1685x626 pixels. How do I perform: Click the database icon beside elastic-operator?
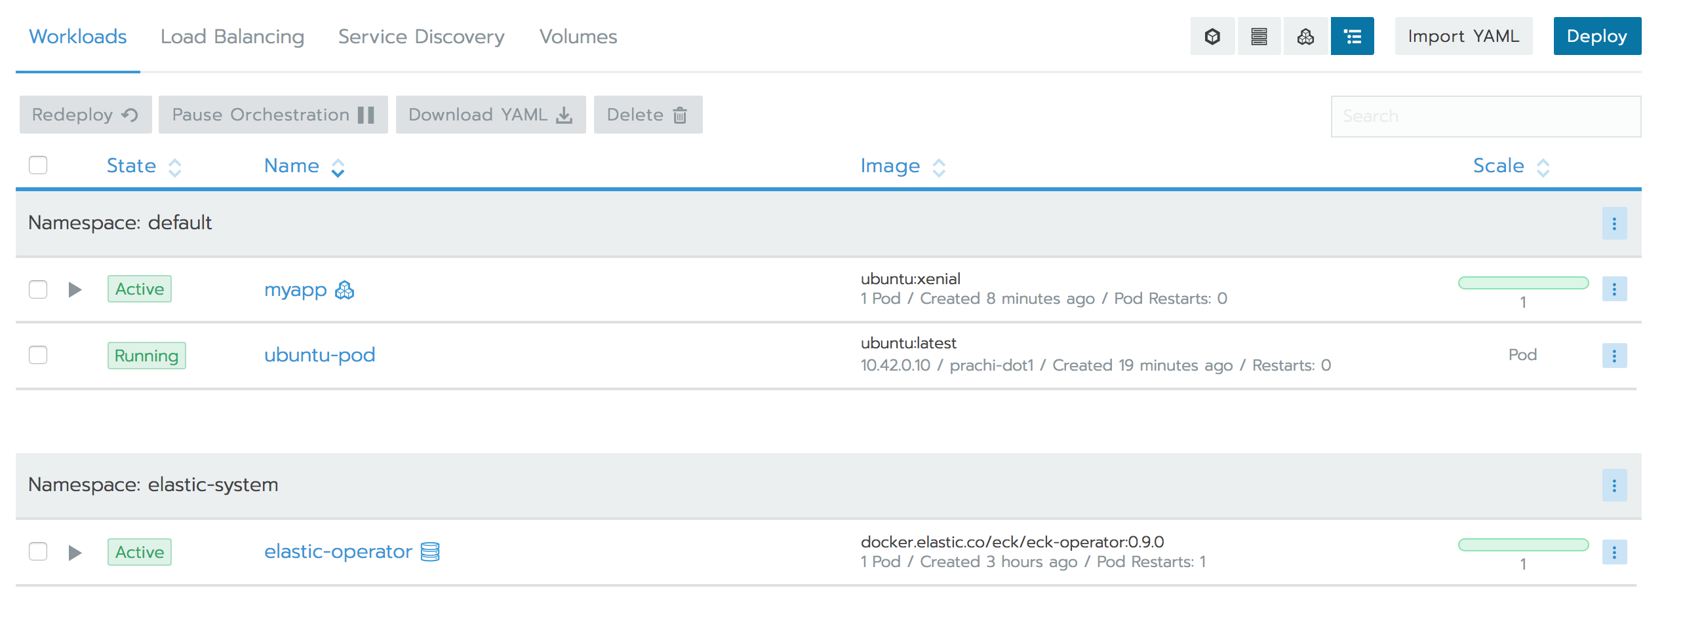tap(430, 552)
